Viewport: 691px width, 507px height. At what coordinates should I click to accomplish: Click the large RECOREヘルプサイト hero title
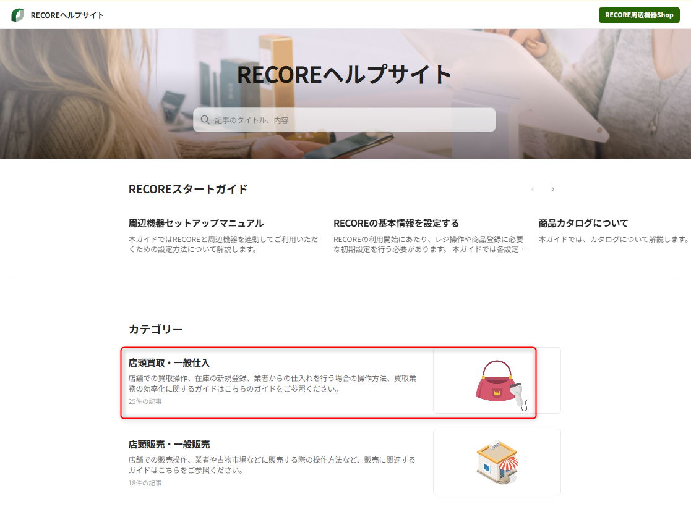344,74
